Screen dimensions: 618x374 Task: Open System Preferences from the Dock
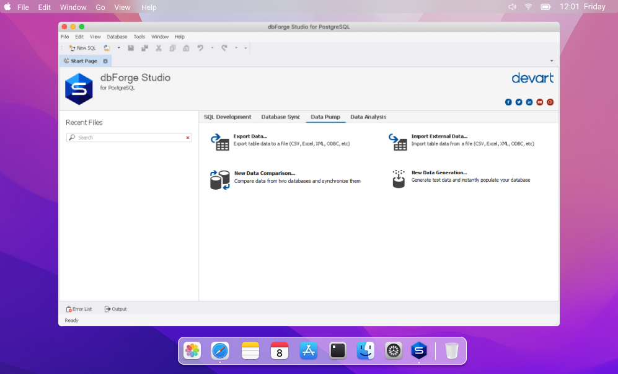(x=394, y=350)
